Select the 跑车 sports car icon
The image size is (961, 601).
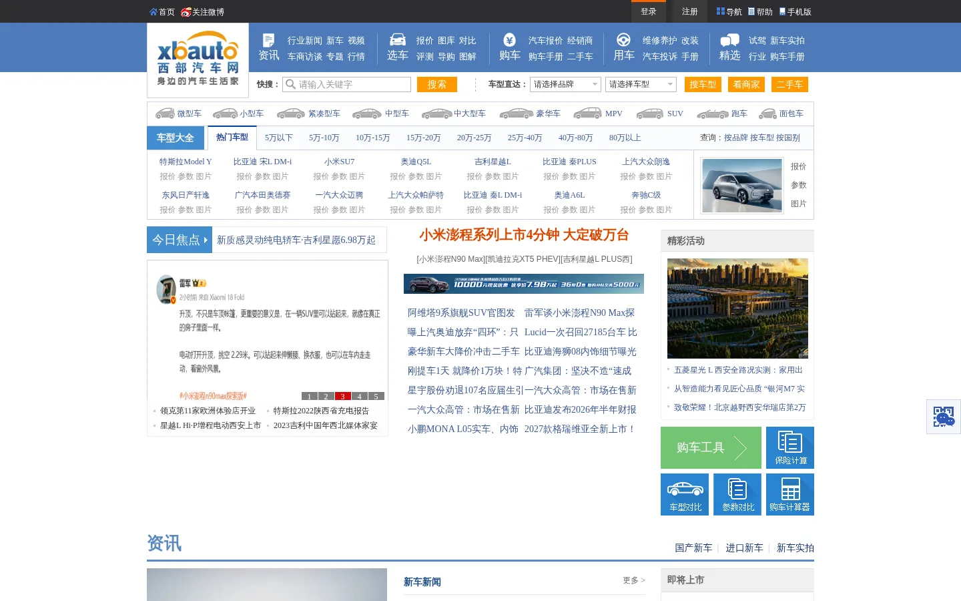713,114
